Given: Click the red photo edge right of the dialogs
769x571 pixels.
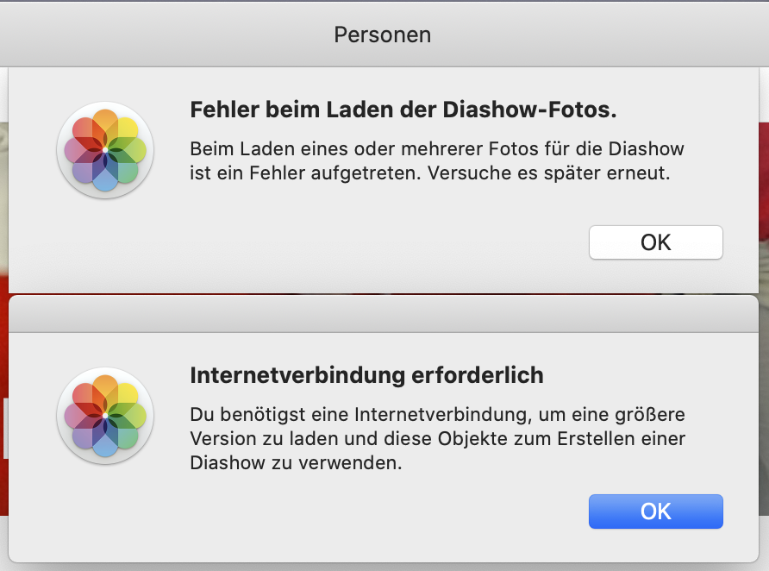Looking at the screenshot, I should (x=764, y=216).
